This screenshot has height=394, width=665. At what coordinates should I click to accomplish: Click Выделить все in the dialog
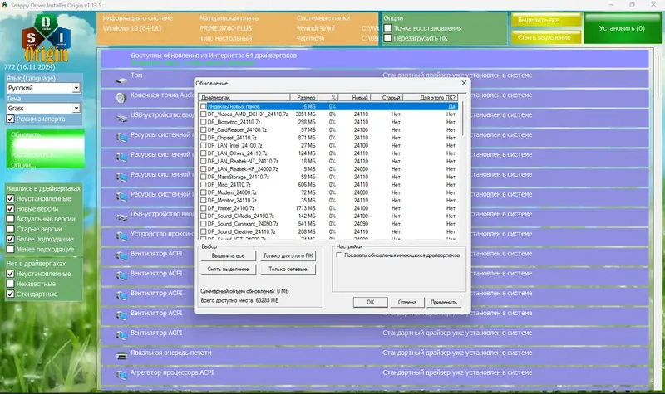pyautogui.click(x=228, y=256)
